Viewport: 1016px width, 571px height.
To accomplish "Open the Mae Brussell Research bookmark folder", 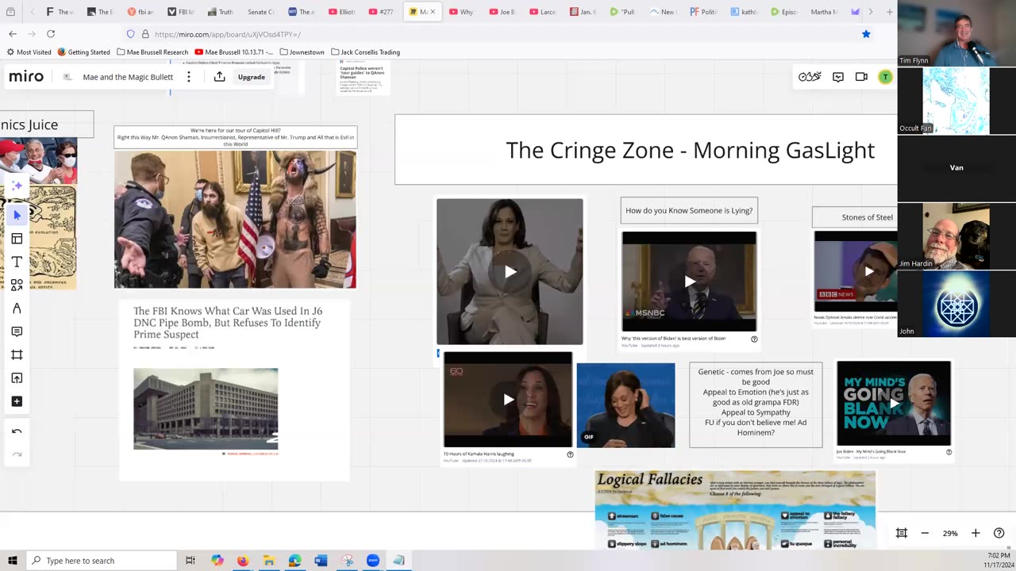I will 152,52.
